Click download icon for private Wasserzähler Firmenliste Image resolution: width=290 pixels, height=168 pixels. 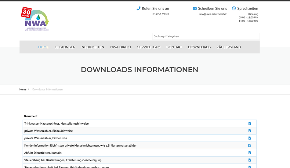tap(249, 138)
